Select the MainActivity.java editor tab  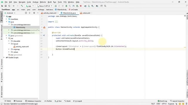69,13
